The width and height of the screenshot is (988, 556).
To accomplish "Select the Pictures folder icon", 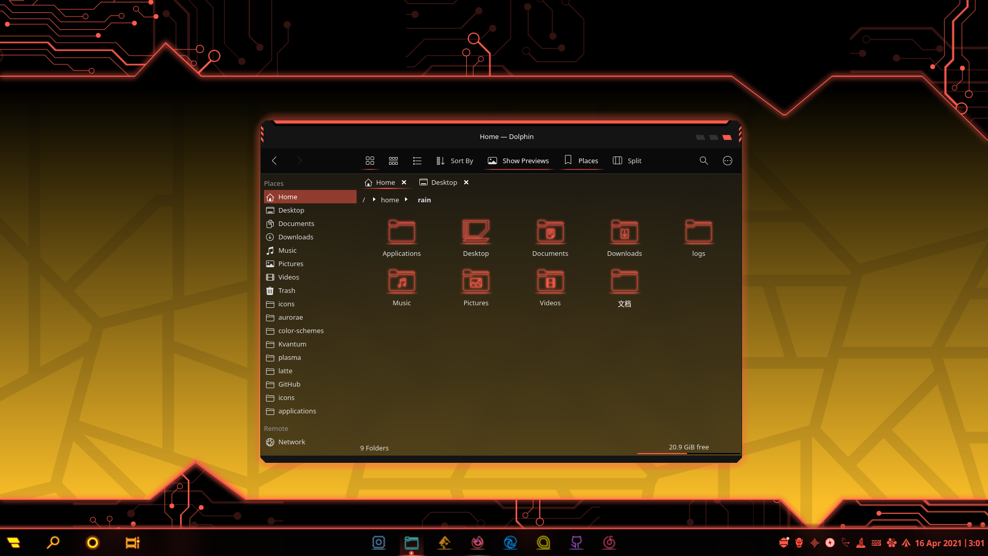I will tap(476, 281).
